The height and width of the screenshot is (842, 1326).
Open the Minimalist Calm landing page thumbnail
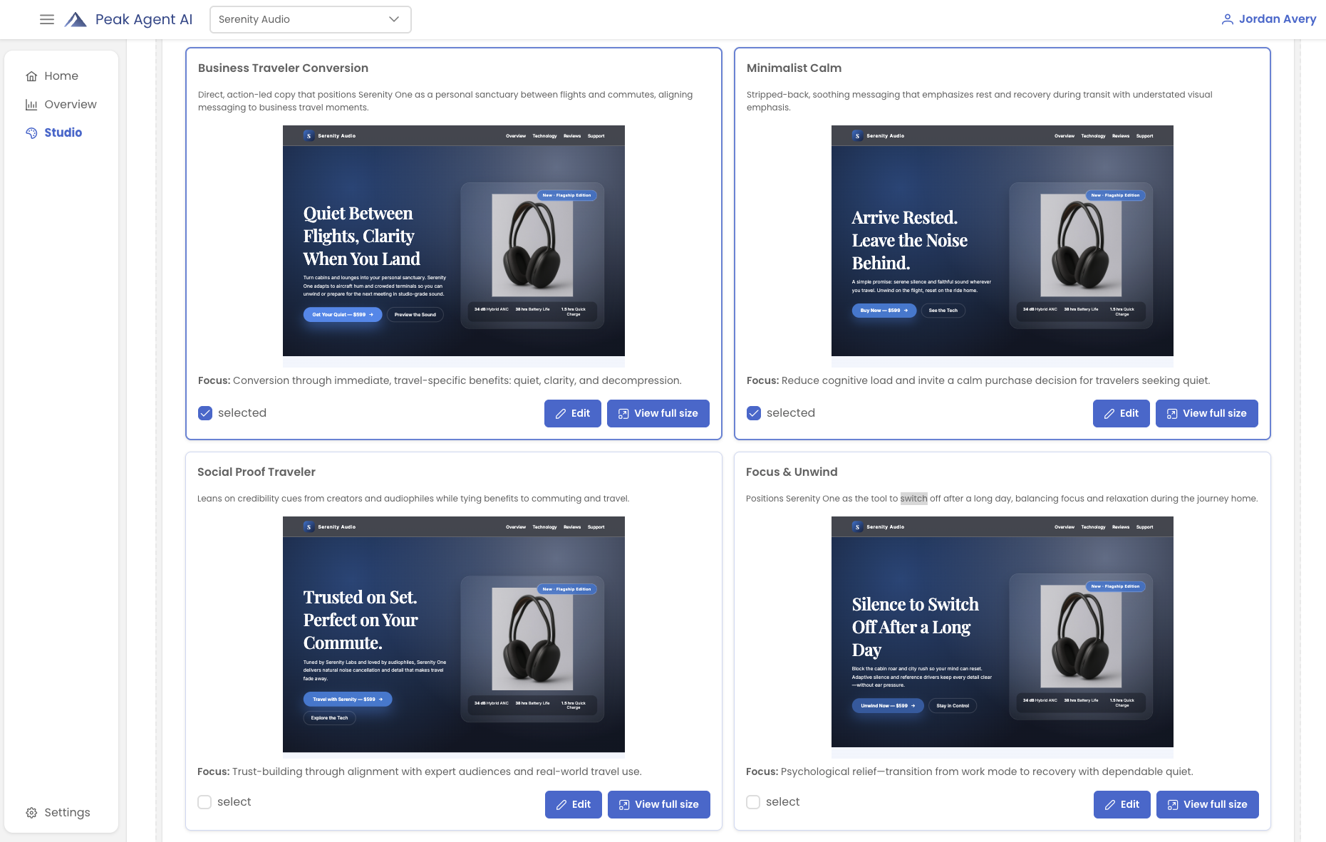pos(1002,242)
